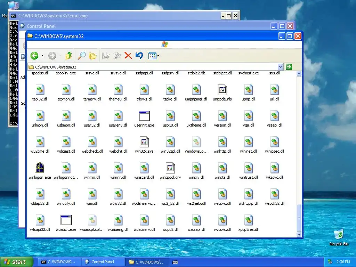Select the uxtheme.dll icon
356x267 pixels.
coord(196,116)
